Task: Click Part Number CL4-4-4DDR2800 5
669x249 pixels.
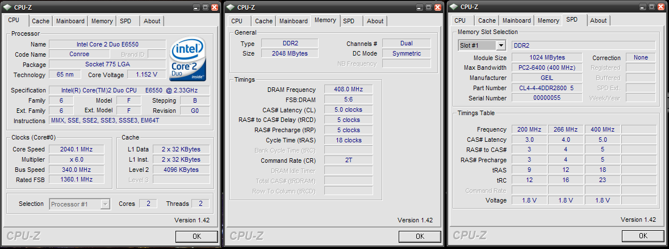Action: point(547,88)
